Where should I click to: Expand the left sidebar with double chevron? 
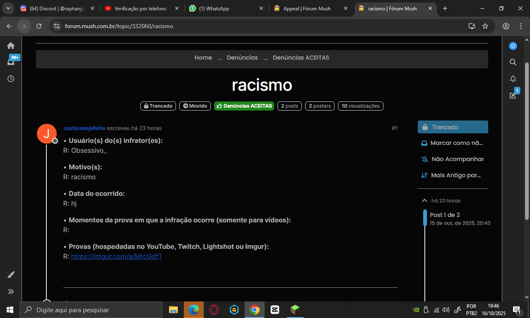11,291
